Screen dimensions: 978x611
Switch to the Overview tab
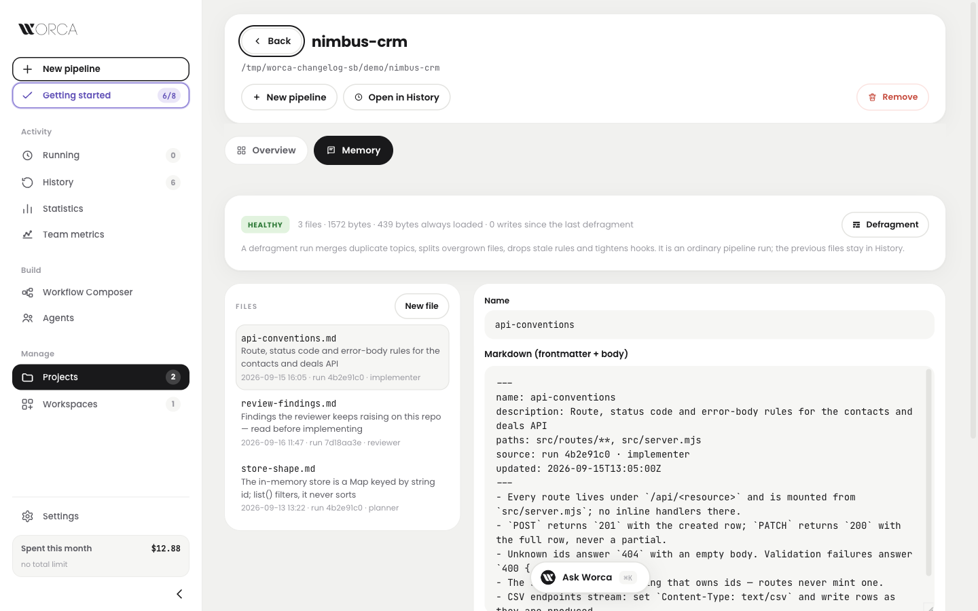pyautogui.click(x=266, y=151)
